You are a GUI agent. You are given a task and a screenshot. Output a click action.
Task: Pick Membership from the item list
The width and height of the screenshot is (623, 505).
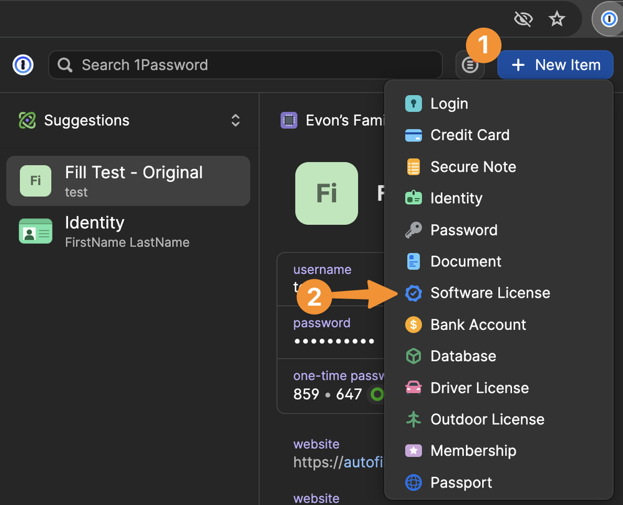point(473,451)
